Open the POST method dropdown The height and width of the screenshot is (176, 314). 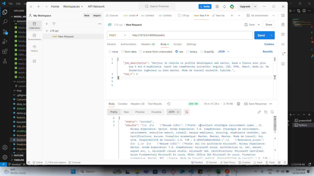[118, 35]
